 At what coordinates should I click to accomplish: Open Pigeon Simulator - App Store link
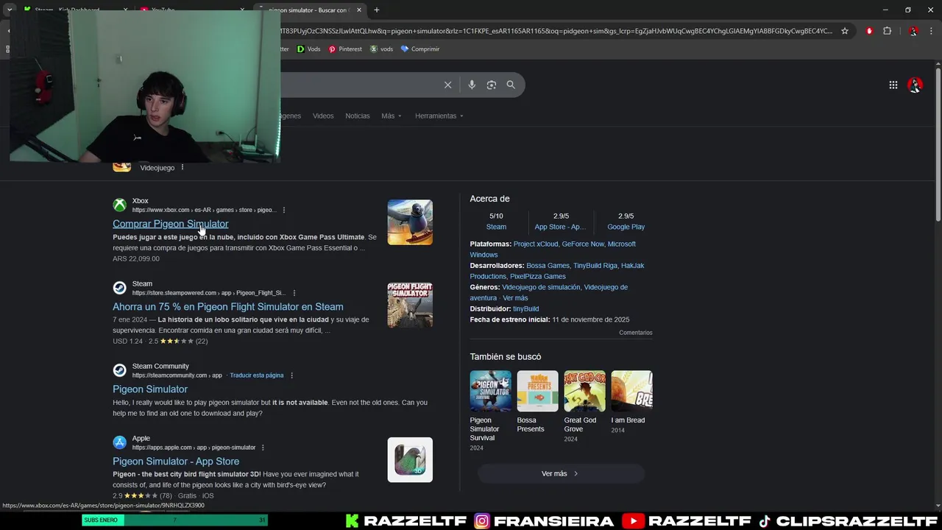coord(176,462)
